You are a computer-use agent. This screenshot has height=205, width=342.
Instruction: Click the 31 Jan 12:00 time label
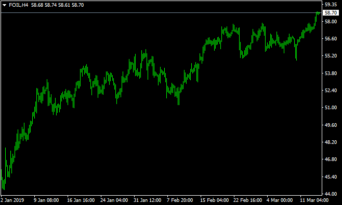point(147,200)
